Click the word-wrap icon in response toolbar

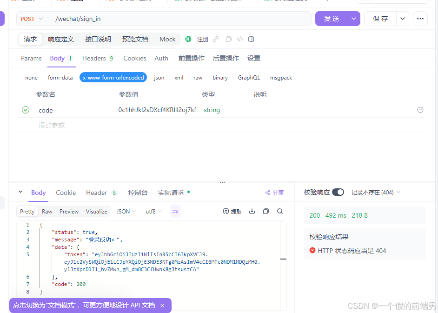[x=175, y=211]
